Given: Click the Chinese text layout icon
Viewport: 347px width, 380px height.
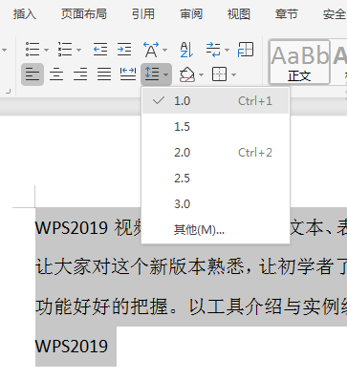Looking at the screenshot, I should pyautogui.click(x=151, y=50).
